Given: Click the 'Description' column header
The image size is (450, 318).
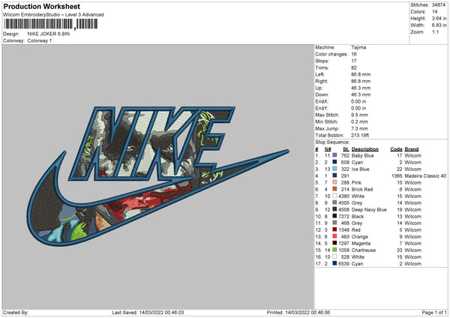Looking at the screenshot, I should pyautogui.click(x=364, y=149).
